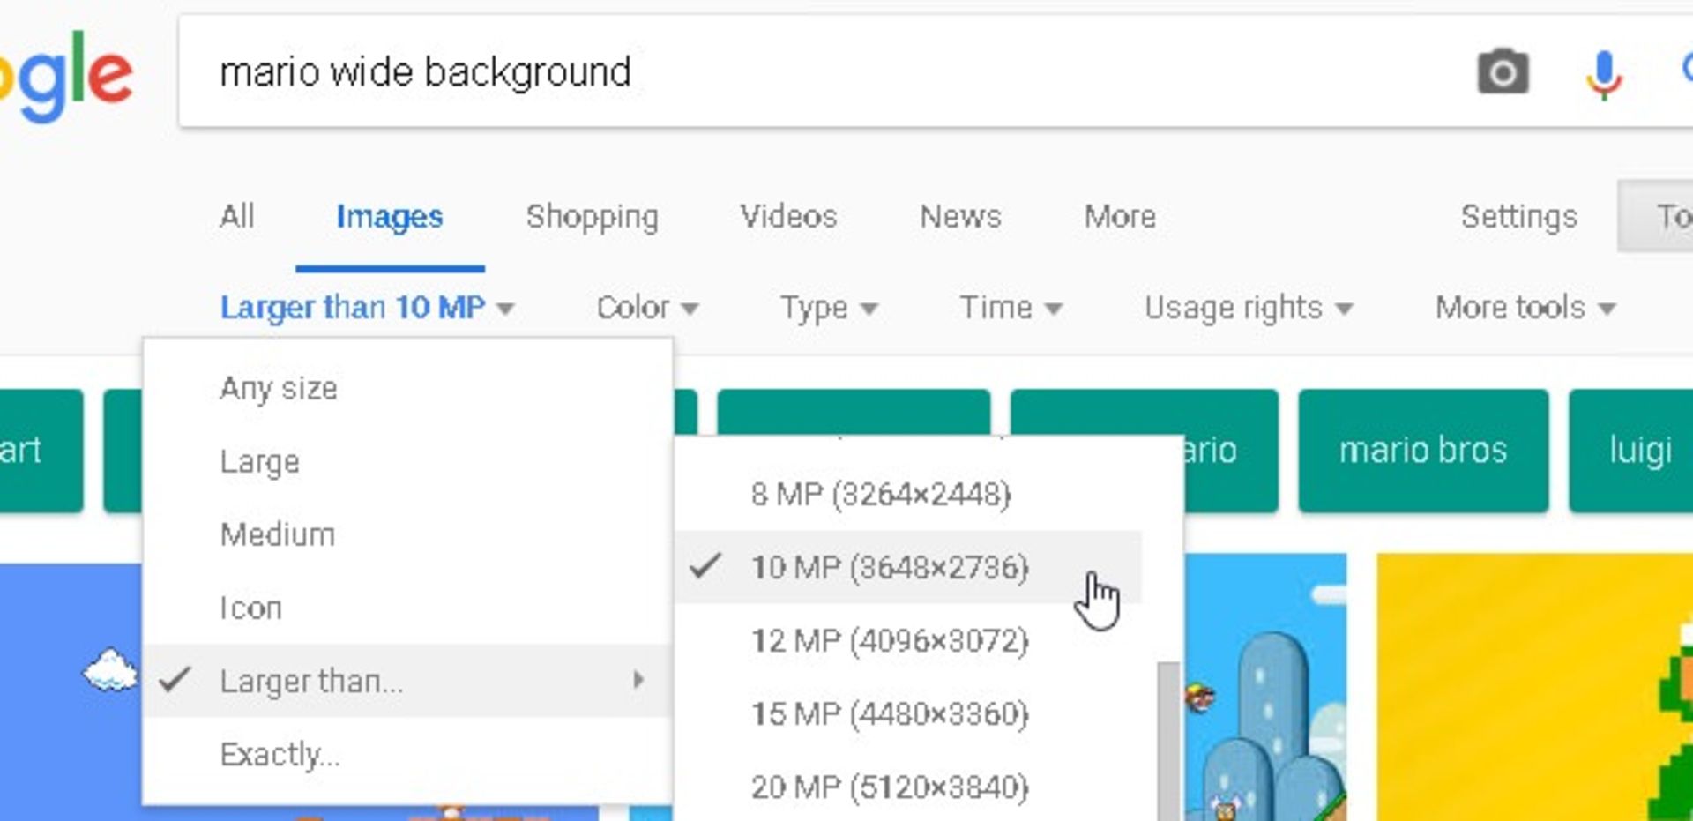Choose Medium size option
Viewport: 1693px width, 821px height.
(x=407, y=534)
